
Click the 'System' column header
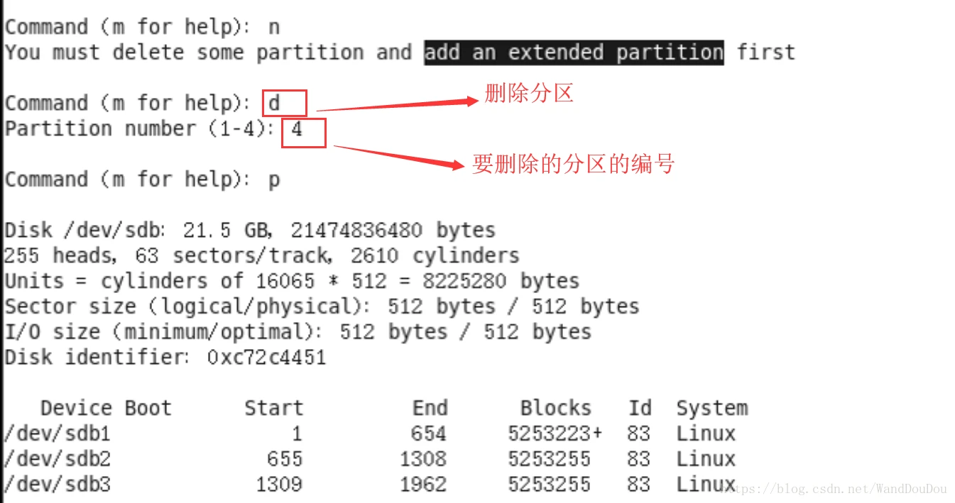pos(711,408)
